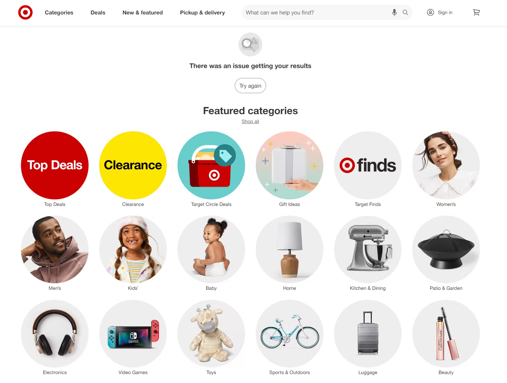
Task: Choose the yellow Clearance circle
Action: 133,165
